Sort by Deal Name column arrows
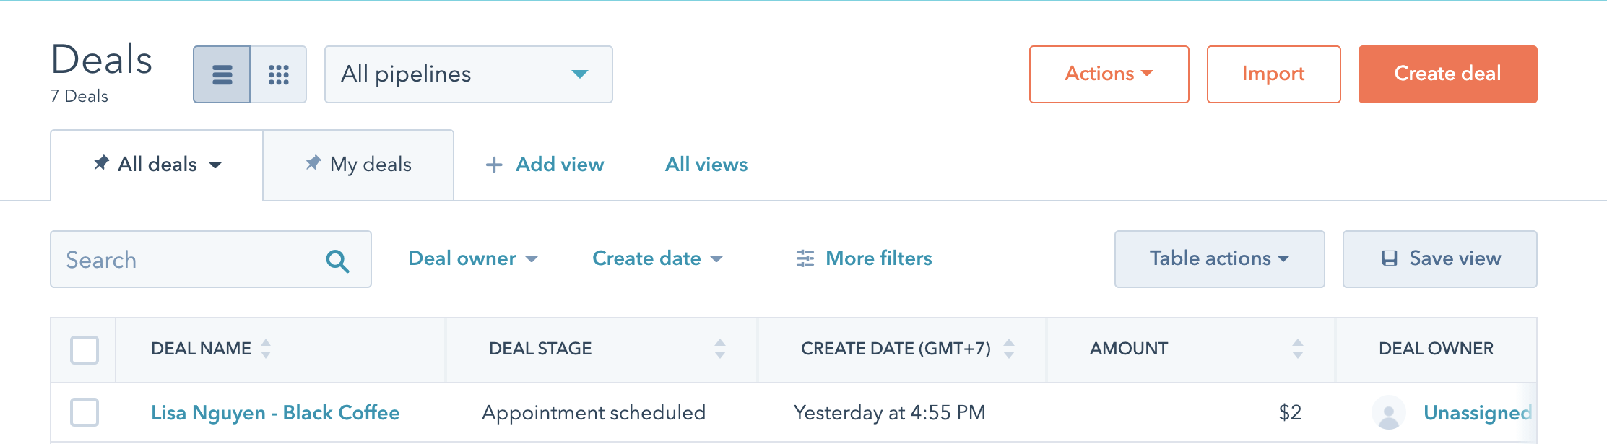1607x444 pixels. click(x=266, y=349)
